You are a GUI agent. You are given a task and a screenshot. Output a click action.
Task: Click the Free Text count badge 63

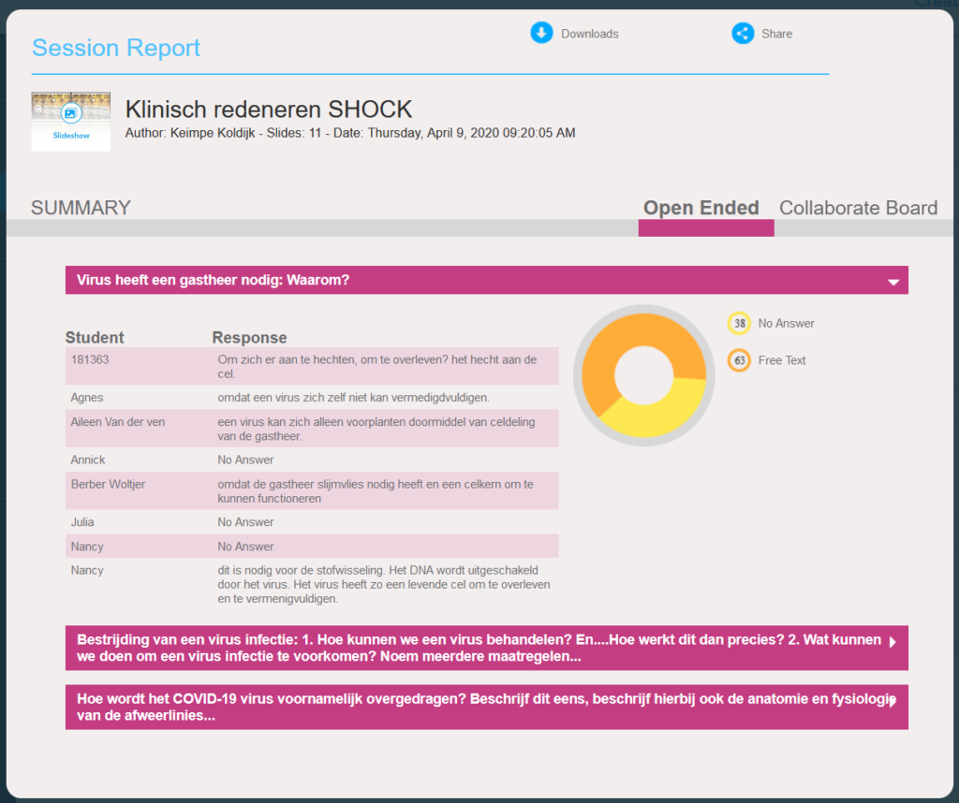click(739, 360)
